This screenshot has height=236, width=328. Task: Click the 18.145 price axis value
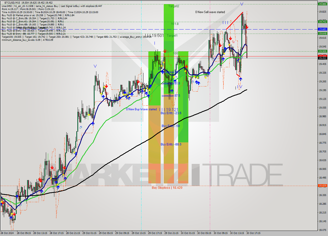[323, 221]
